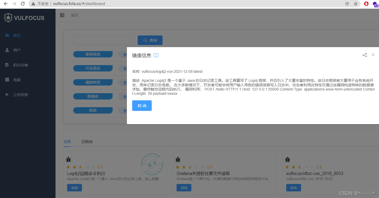Screen dimensions: 379x198
Task: Bookmark this page with the star
Action: (356, 4)
